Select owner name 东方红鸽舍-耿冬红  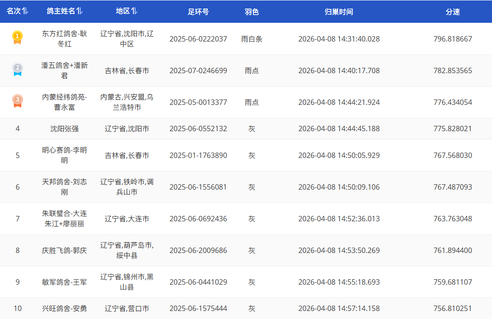pyautogui.click(x=65, y=39)
